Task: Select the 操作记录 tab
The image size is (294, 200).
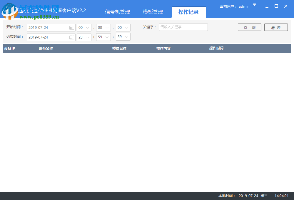Action: click(x=188, y=12)
